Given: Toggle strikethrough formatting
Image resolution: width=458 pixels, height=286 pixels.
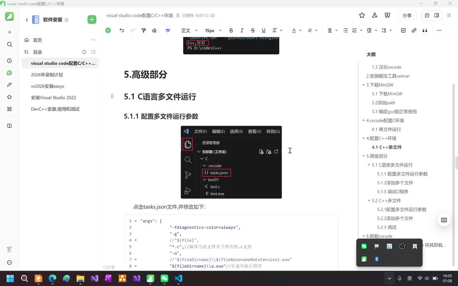Looking at the screenshot, I should pyautogui.click(x=253, y=30).
